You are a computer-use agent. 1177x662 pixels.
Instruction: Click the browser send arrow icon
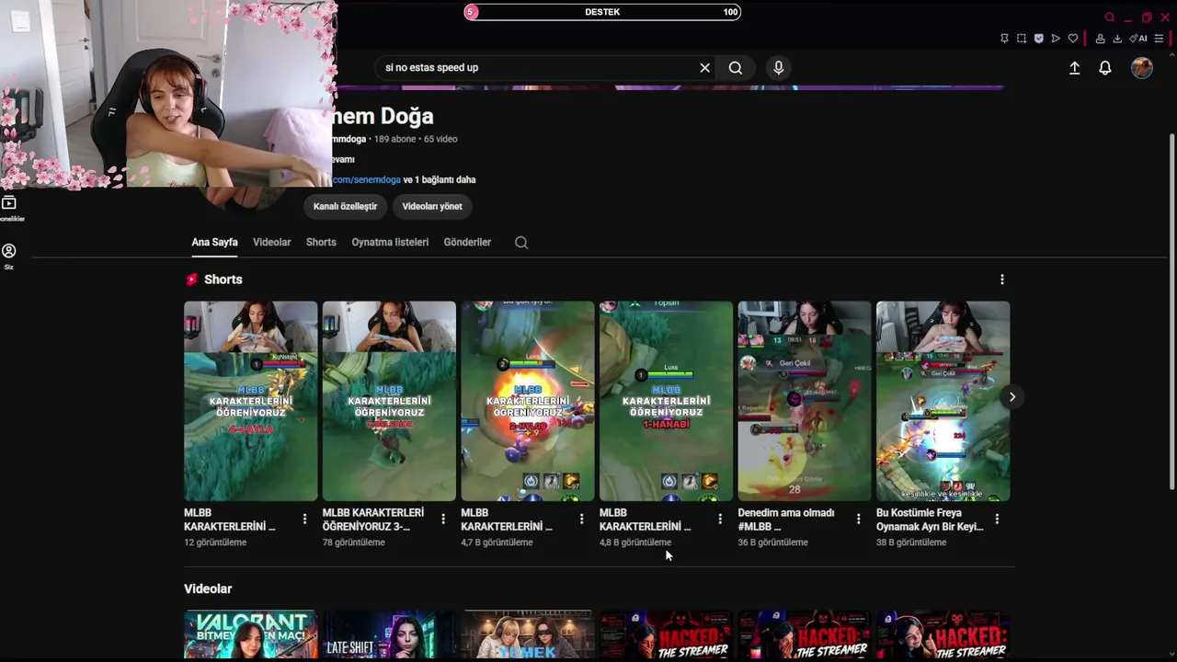coord(1056,39)
